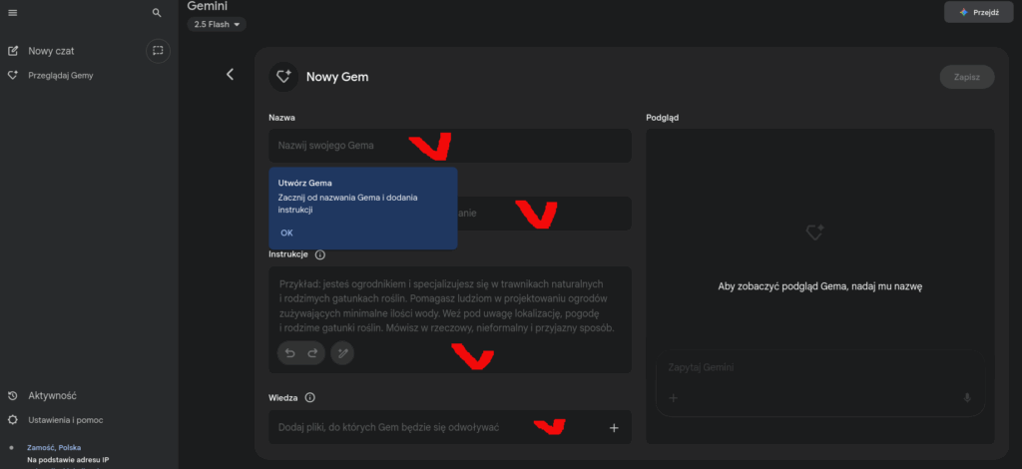Viewport: 1022px width, 469px height.
Task: Click the redo arrow in instructions box
Action: pos(311,352)
